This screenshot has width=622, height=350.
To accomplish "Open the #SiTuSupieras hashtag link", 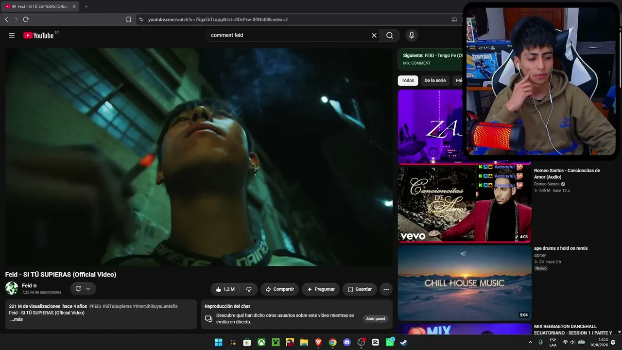I will pyautogui.click(x=117, y=306).
